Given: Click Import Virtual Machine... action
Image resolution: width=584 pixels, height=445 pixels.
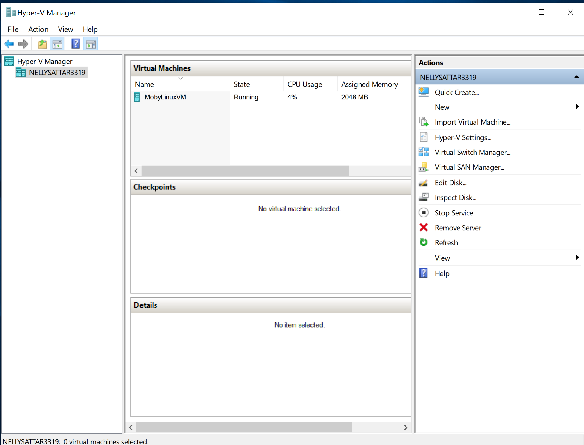Looking at the screenshot, I should 472,122.
